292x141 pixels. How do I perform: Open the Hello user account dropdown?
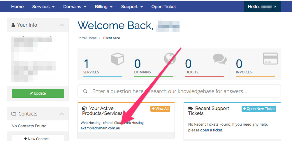[262, 7]
